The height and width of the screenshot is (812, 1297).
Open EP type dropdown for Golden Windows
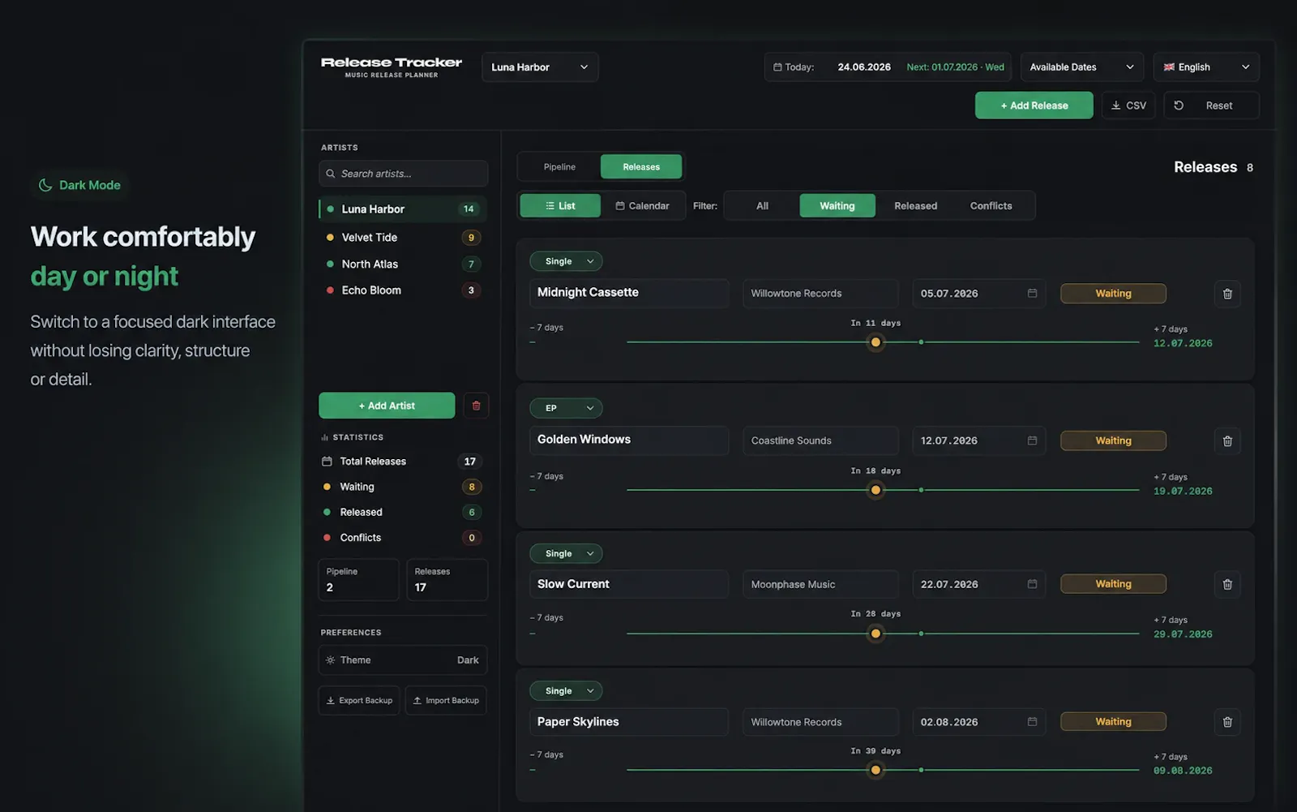[x=566, y=408]
